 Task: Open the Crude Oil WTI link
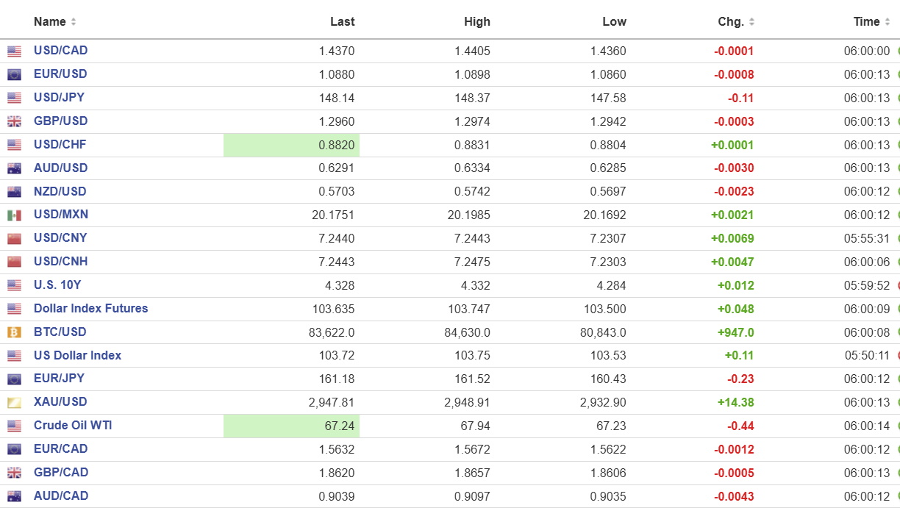[73, 426]
